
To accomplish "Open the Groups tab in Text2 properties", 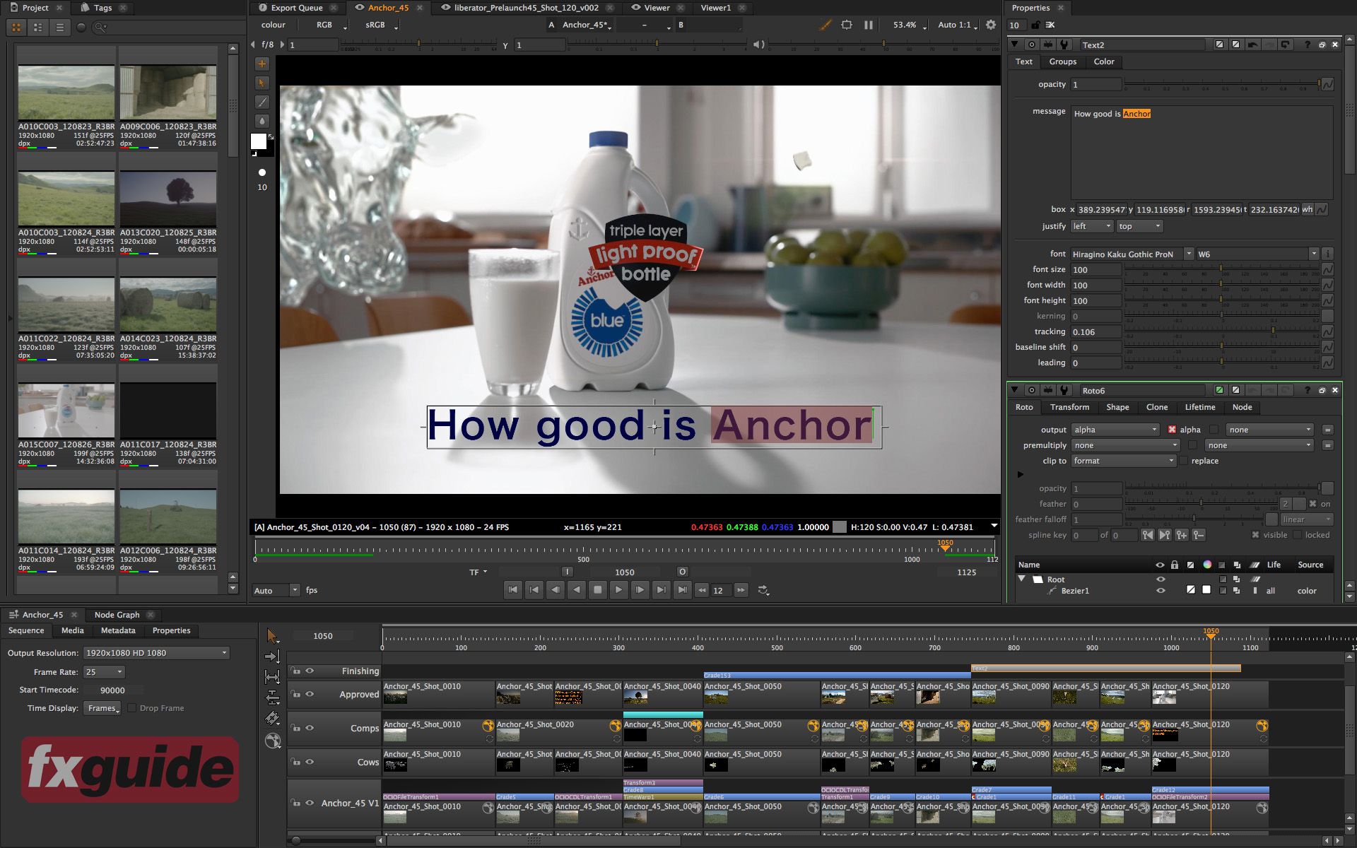I will (1062, 61).
